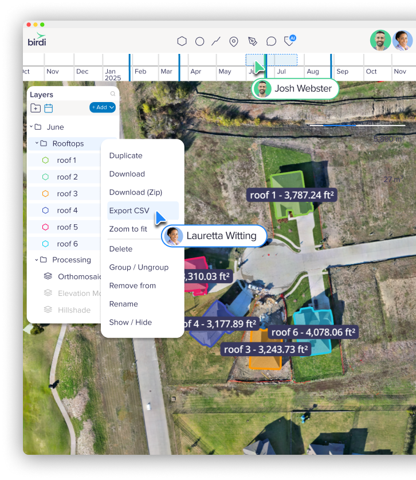Select the roof 1 layer row

pyautogui.click(x=65, y=160)
